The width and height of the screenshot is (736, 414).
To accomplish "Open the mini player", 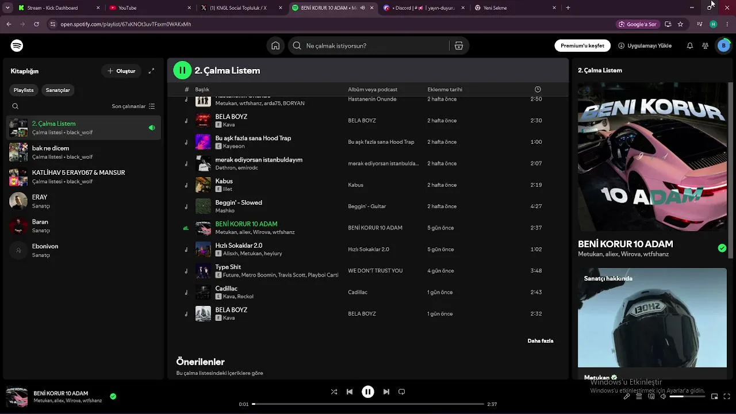I will 715,396.
